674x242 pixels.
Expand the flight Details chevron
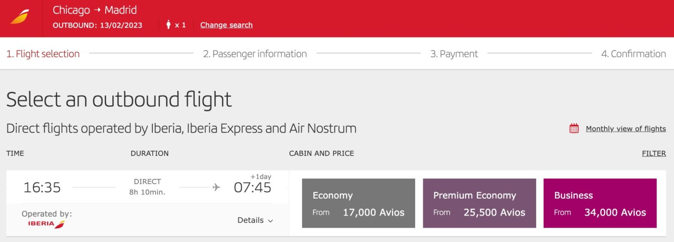pos(270,220)
